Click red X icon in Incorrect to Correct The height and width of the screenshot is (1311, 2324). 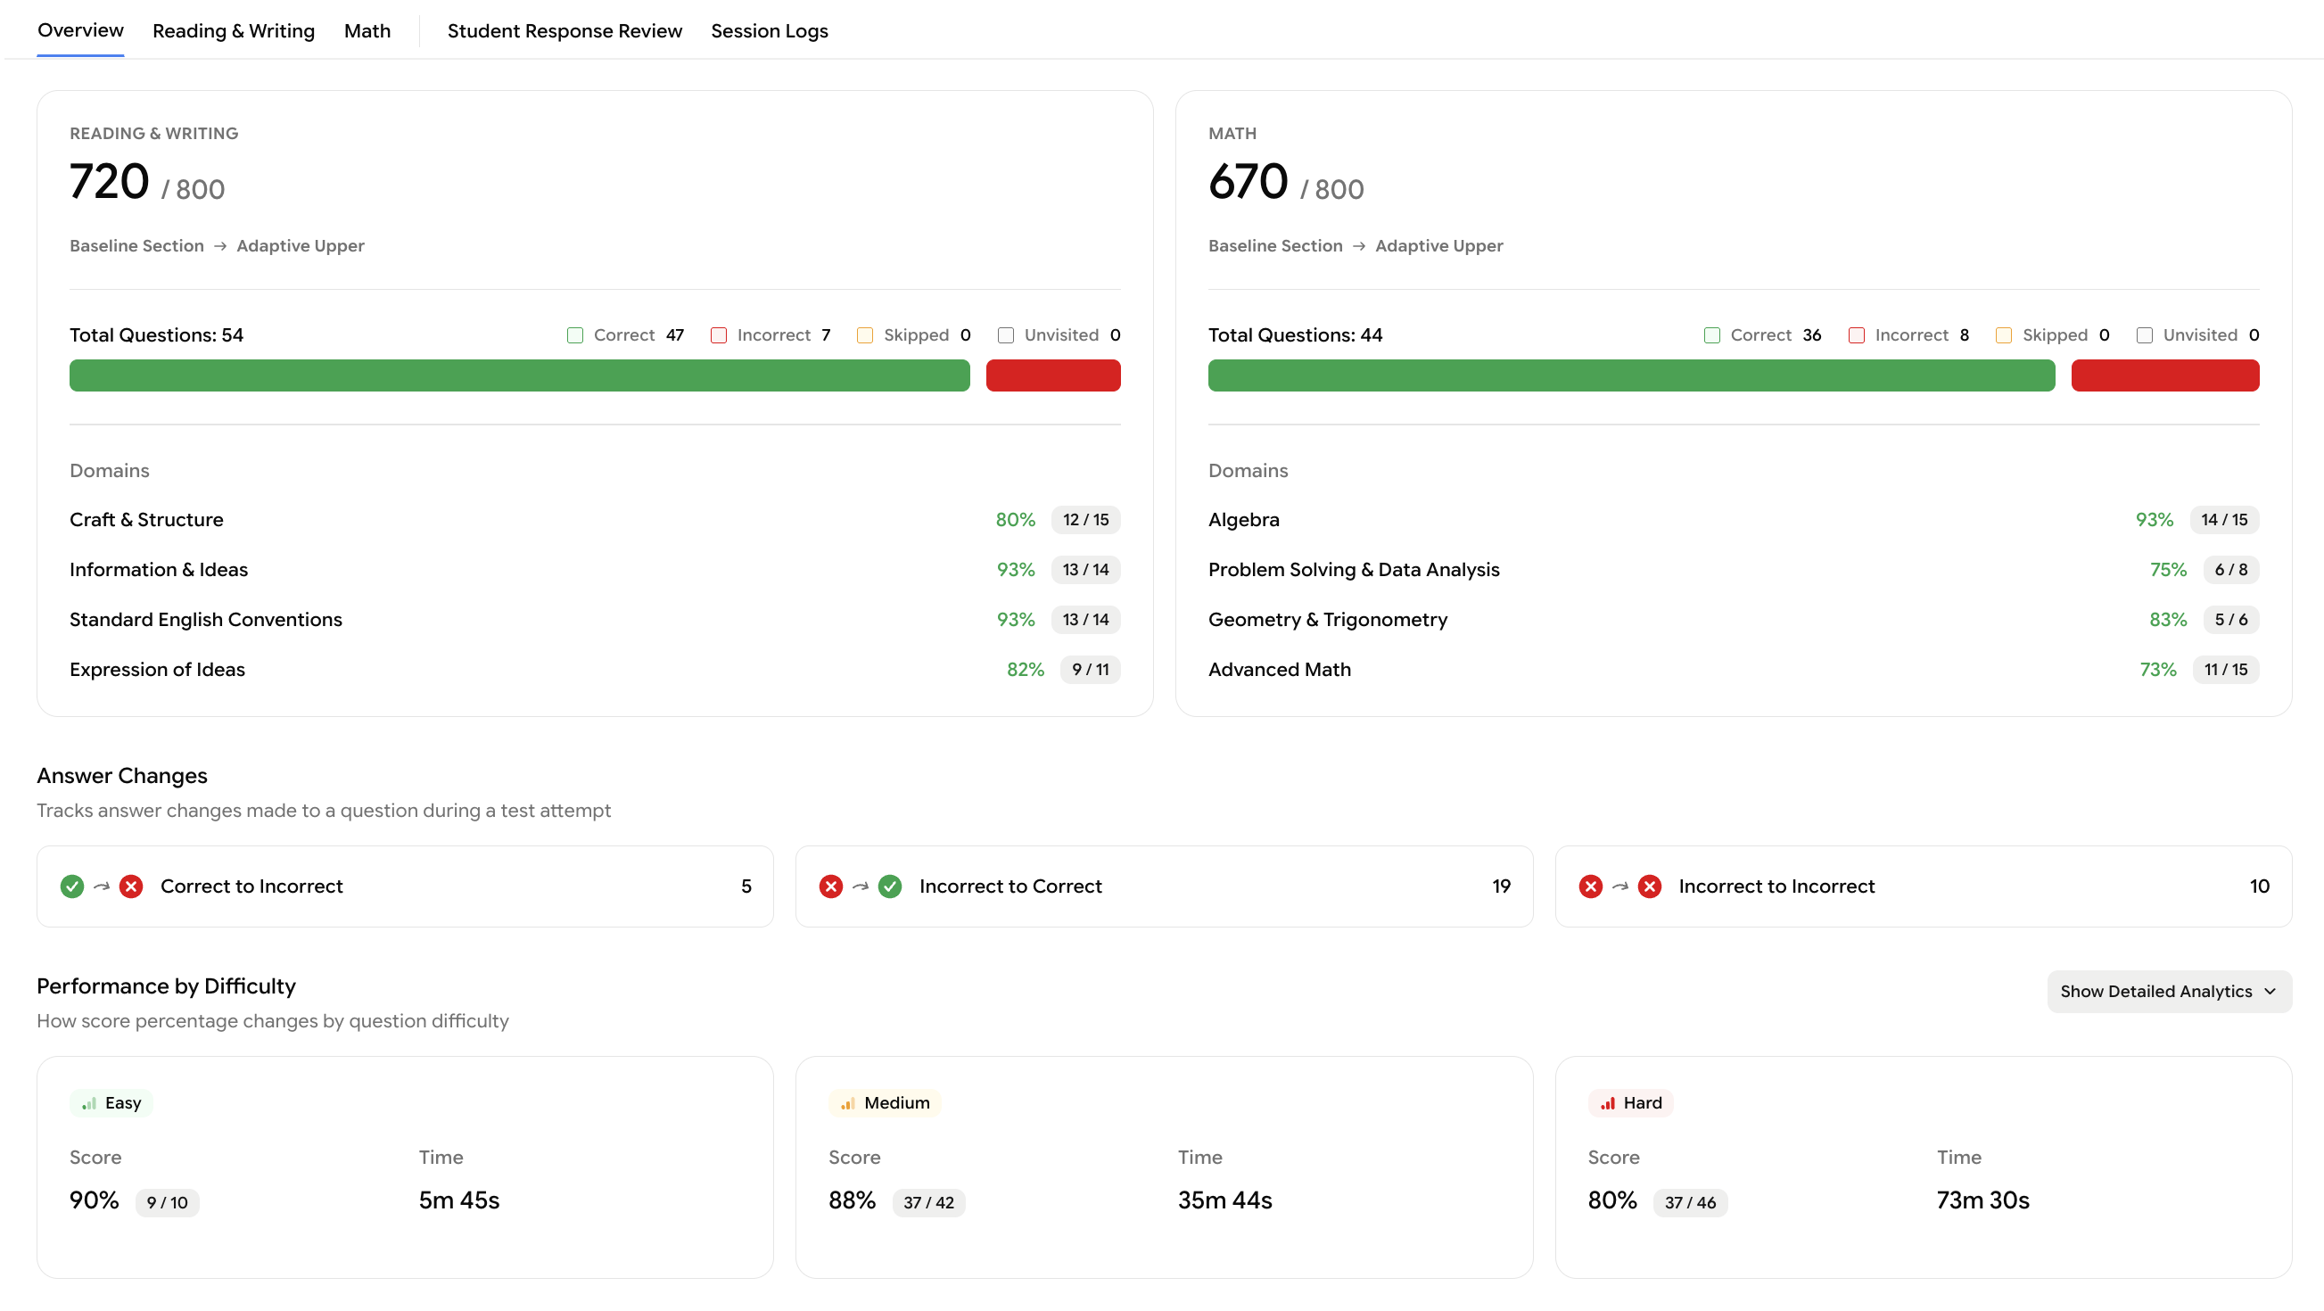coord(831,887)
